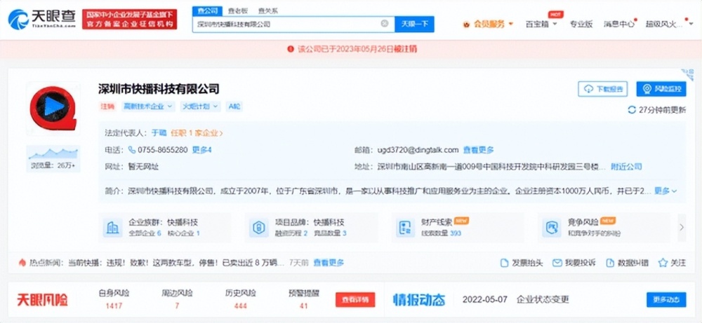Viewport: 702px width, 323px height.
Task: Open 消息中心 in top navigation
Action: coord(618,24)
